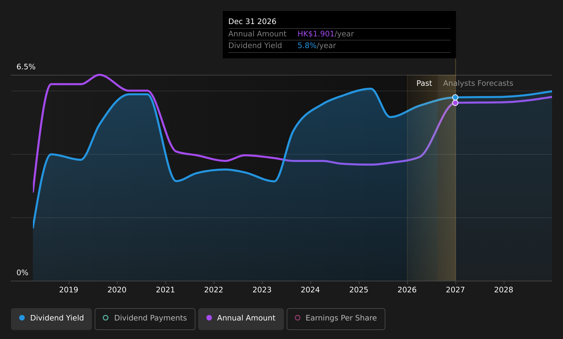Click the 5.8% dividend yield value
Screen dimensions: 563x339
pos(307,46)
